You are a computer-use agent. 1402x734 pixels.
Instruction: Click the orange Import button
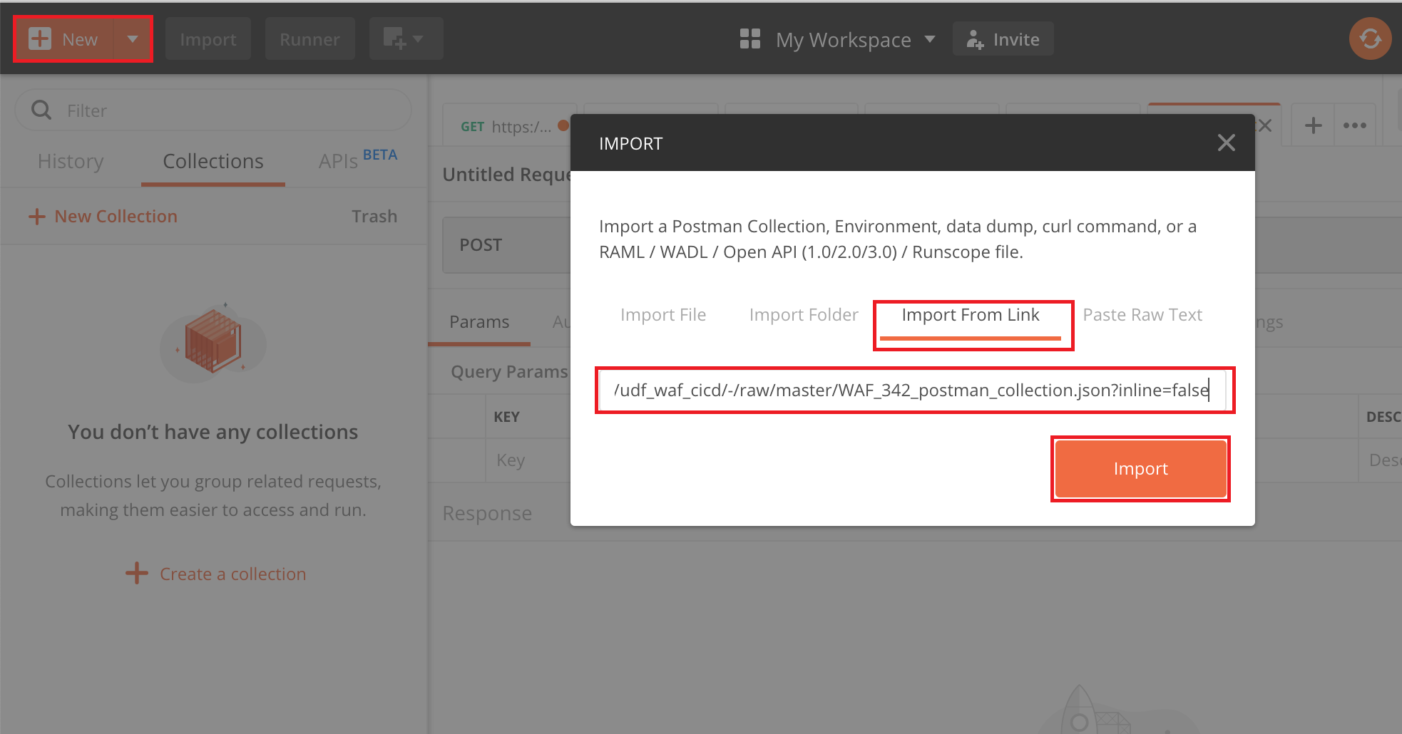[x=1140, y=468]
